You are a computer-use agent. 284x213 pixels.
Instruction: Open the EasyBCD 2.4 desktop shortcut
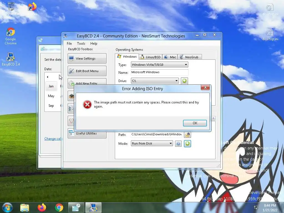tap(11, 59)
